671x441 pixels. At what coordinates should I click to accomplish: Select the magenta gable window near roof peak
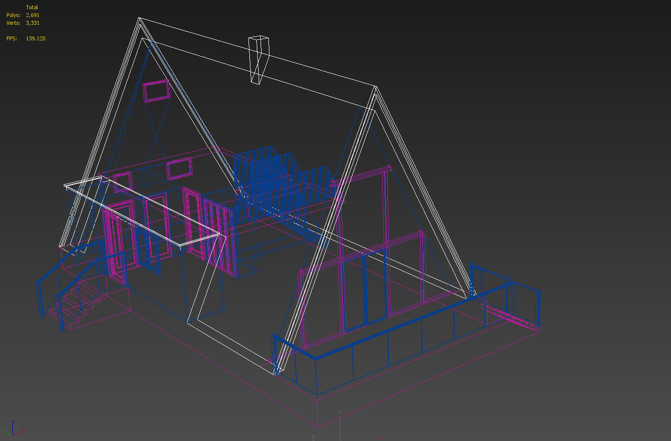(157, 91)
